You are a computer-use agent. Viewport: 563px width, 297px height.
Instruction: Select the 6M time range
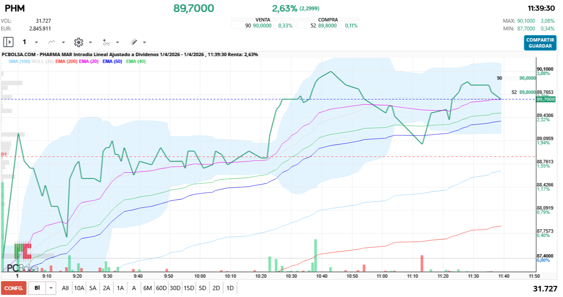tap(147, 288)
